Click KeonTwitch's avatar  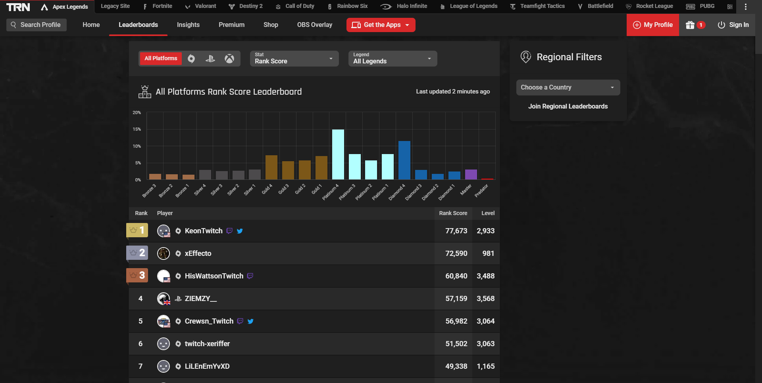164,231
